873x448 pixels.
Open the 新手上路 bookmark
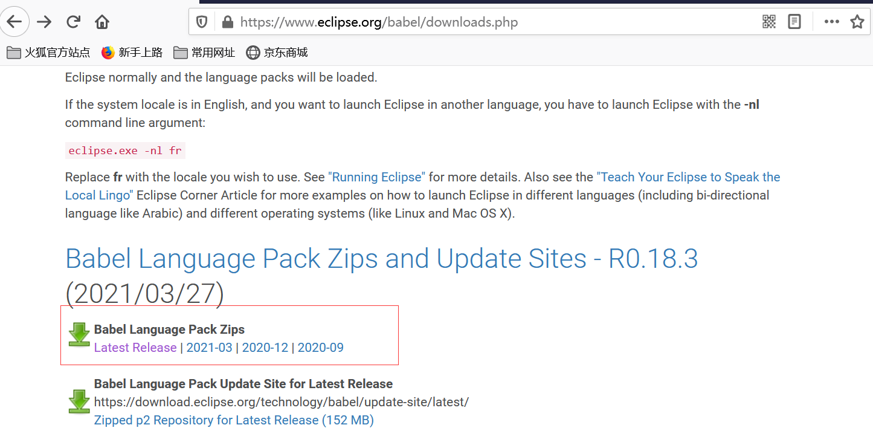[x=132, y=53]
